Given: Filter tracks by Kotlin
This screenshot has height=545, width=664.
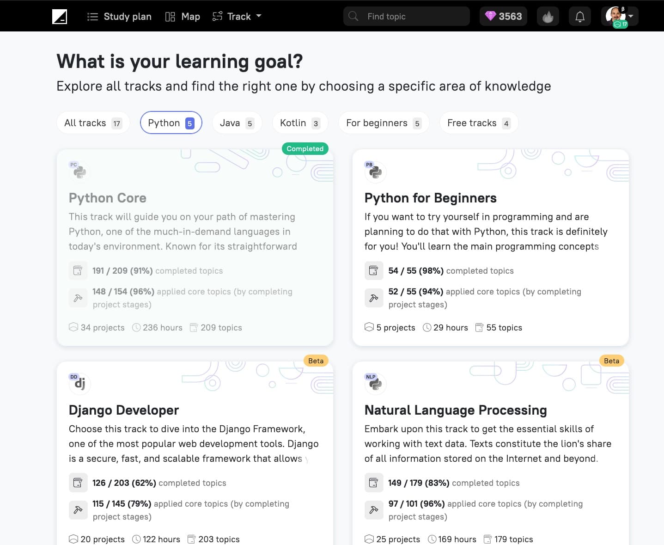Looking at the screenshot, I should 299,123.
